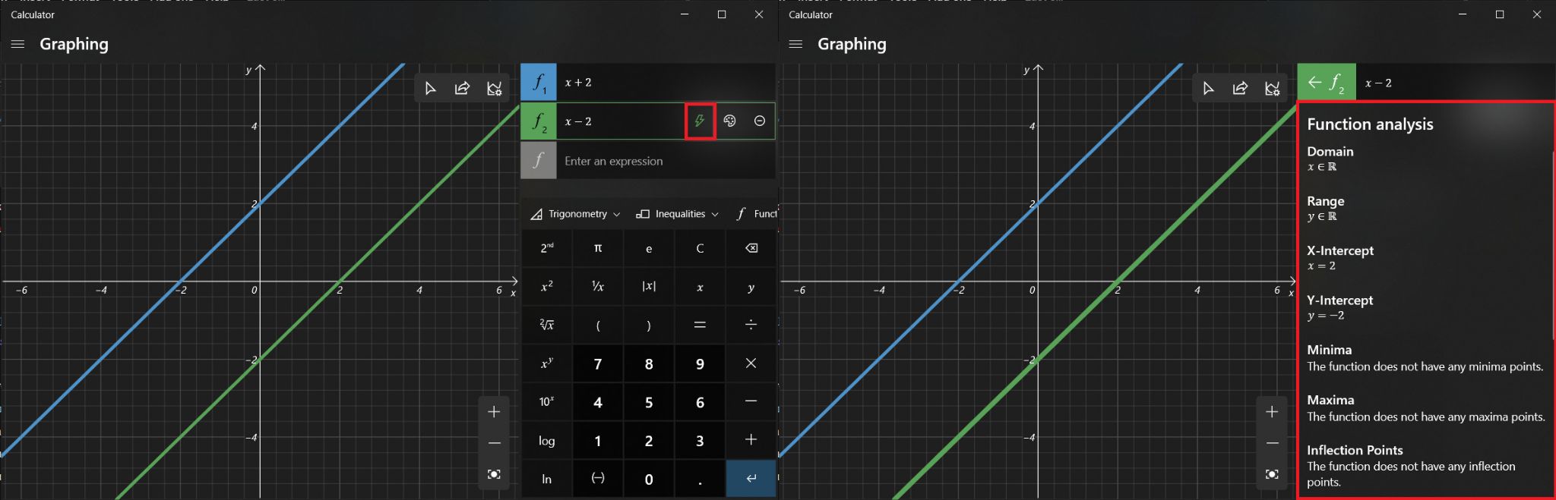Open Graph options in the right calculator window
Screen dimensions: 1556x500
[1272, 89]
